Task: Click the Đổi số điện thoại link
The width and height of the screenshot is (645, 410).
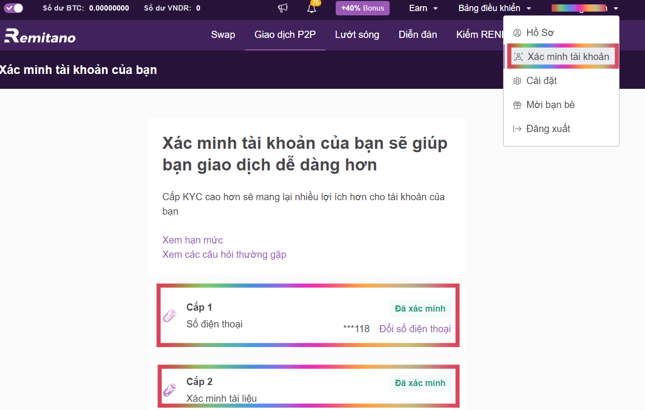Action: 415,329
